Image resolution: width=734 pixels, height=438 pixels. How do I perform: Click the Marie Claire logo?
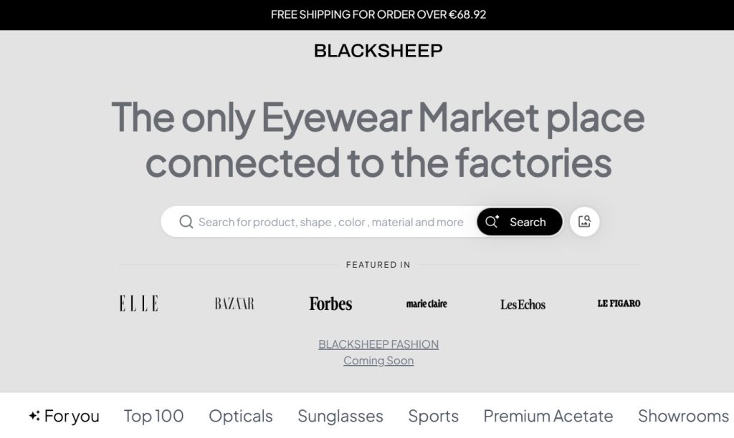point(426,303)
